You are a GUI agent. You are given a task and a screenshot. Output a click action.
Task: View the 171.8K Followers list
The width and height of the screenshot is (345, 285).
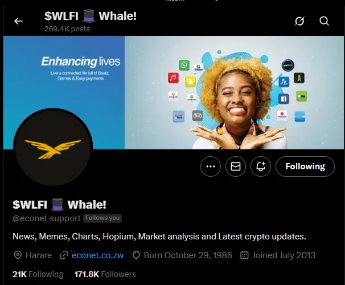(x=105, y=274)
